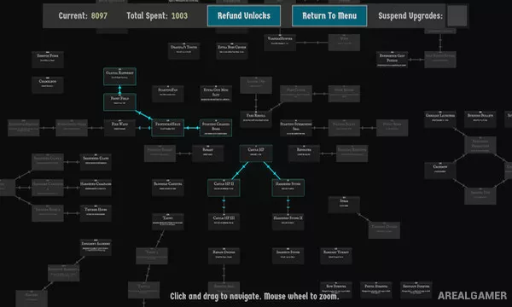Select the Hardened Stone II upgrade node
This screenshot has width=512, height=307.
(288, 222)
